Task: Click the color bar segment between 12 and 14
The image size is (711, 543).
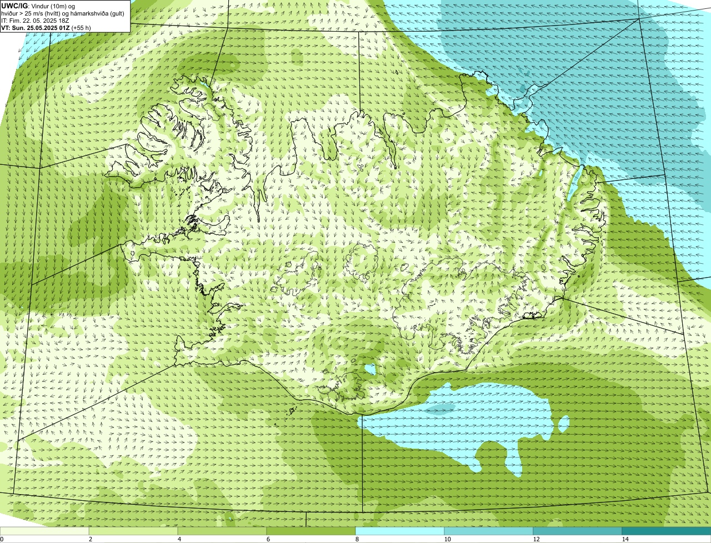Action: point(578,531)
